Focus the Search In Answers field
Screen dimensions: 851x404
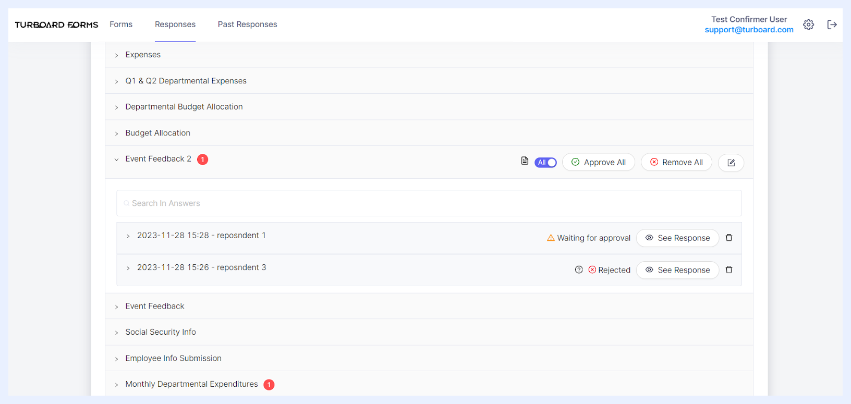coord(429,203)
